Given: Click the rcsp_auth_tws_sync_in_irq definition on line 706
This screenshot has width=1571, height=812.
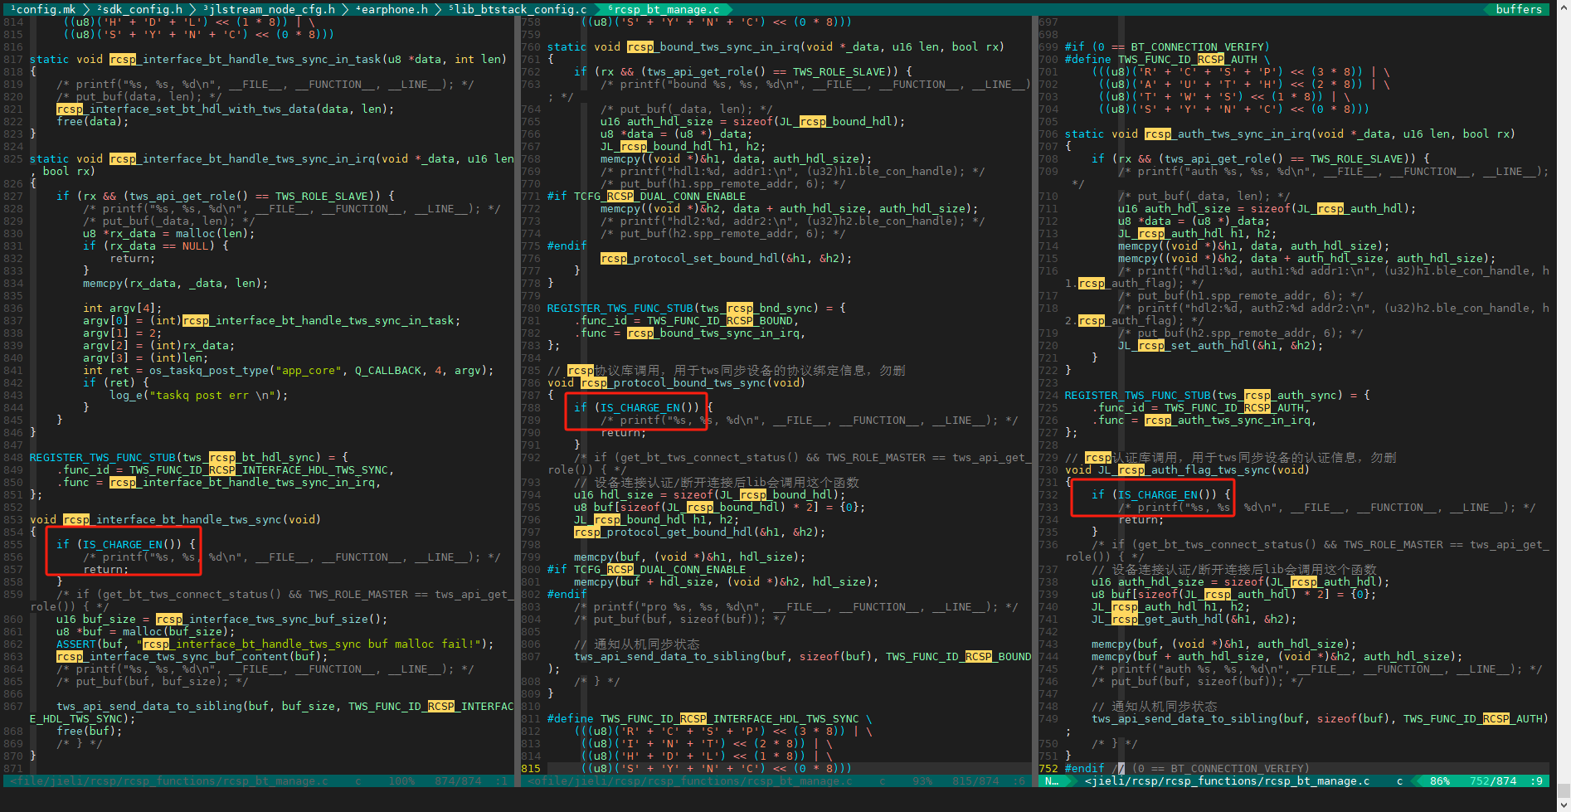Looking at the screenshot, I should click(1290, 134).
